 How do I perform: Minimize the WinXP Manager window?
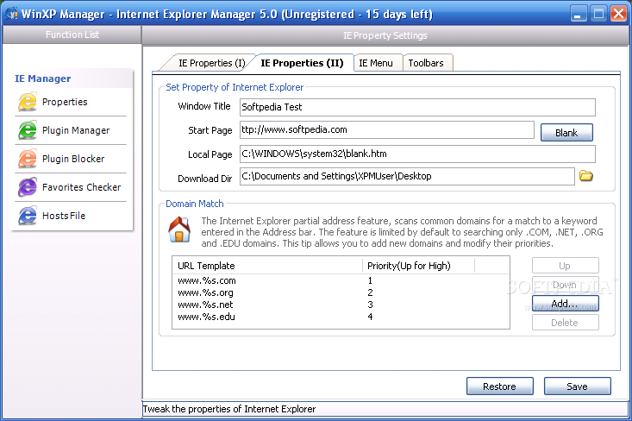tap(579, 14)
